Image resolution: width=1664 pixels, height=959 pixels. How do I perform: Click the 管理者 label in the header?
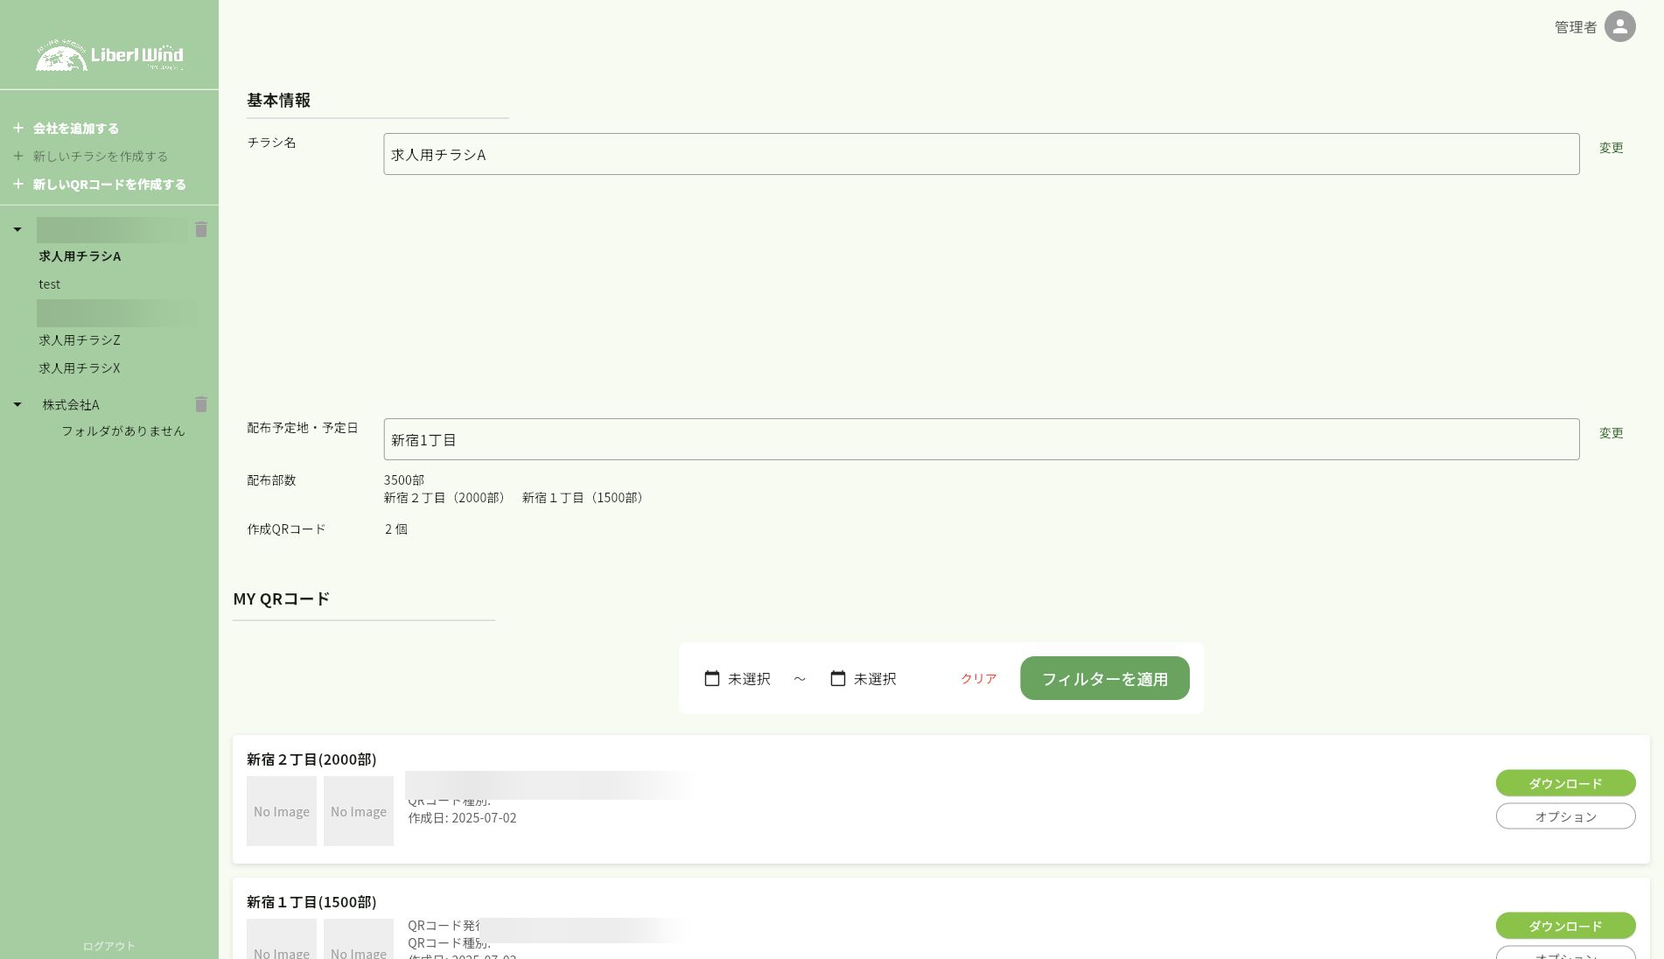[1576, 27]
